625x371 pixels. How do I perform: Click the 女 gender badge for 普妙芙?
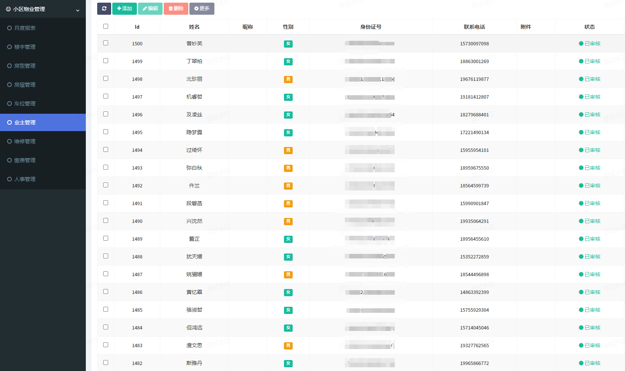(288, 44)
